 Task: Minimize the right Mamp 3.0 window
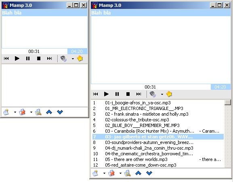click(213, 5)
